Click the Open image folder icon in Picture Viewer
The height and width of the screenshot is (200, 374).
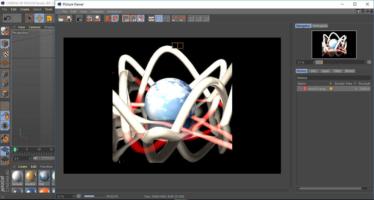[x=61, y=19]
